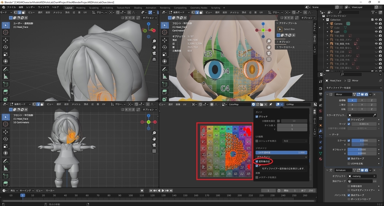Image resolution: width=384 pixels, height=206 pixels.
Task: Collapse the Mirror modifier panel
Action: (x=328, y=94)
